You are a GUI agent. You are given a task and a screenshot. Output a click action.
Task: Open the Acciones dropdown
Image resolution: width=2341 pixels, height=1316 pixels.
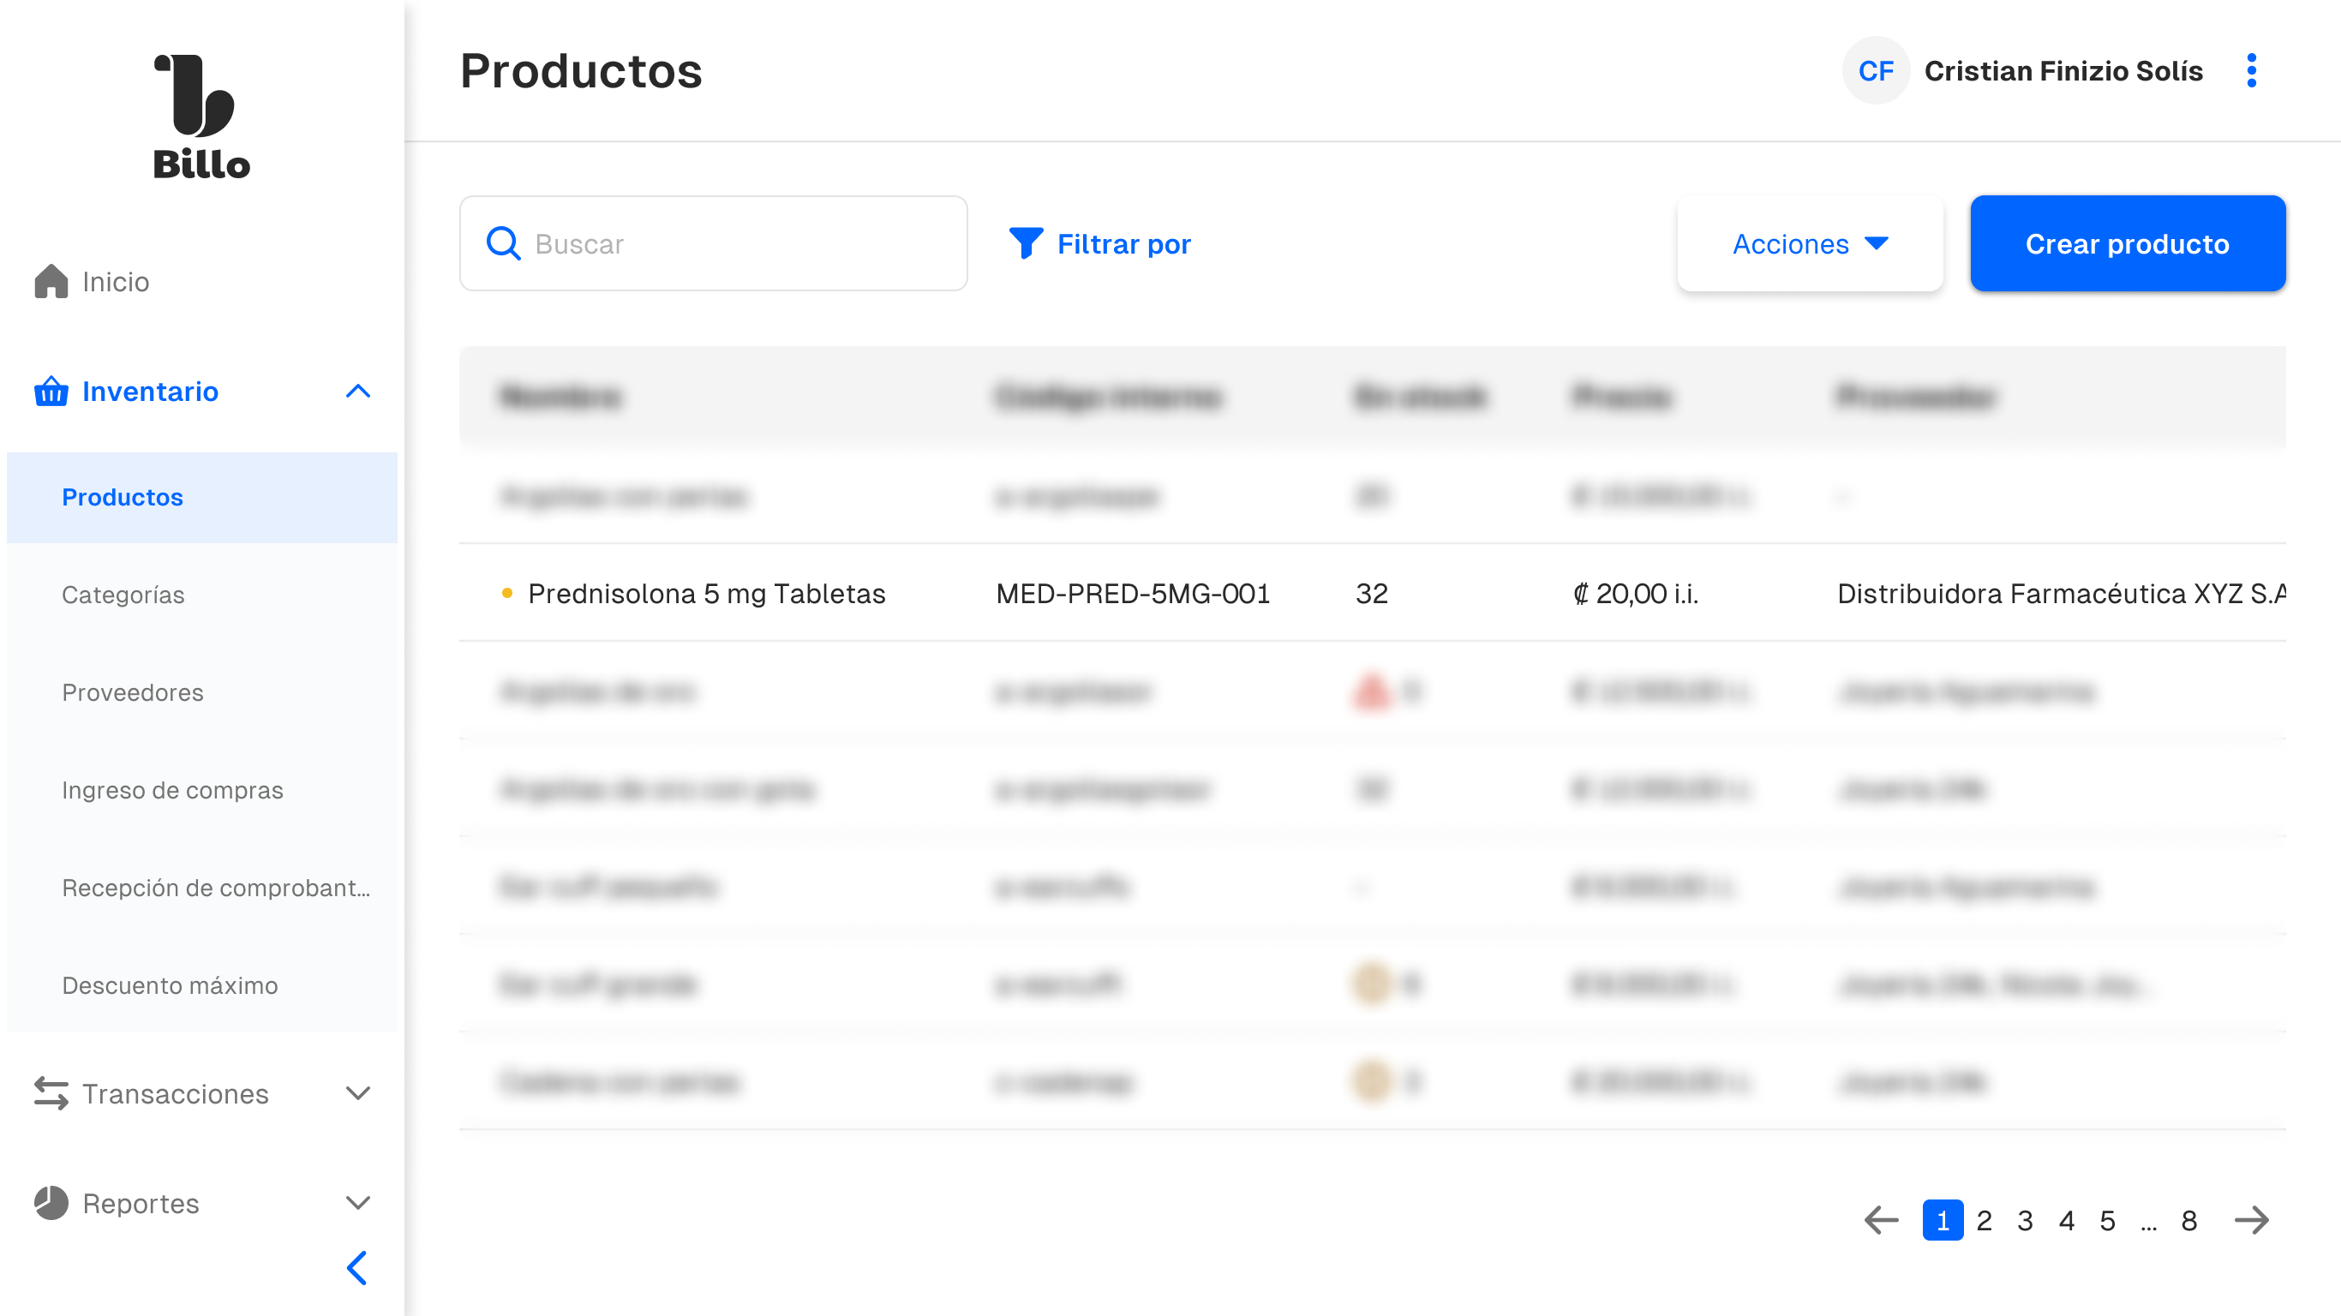[x=1810, y=243]
